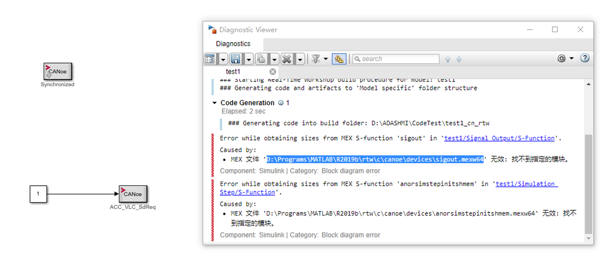Open test1/Signal Output/S-Function link

coord(499,138)
